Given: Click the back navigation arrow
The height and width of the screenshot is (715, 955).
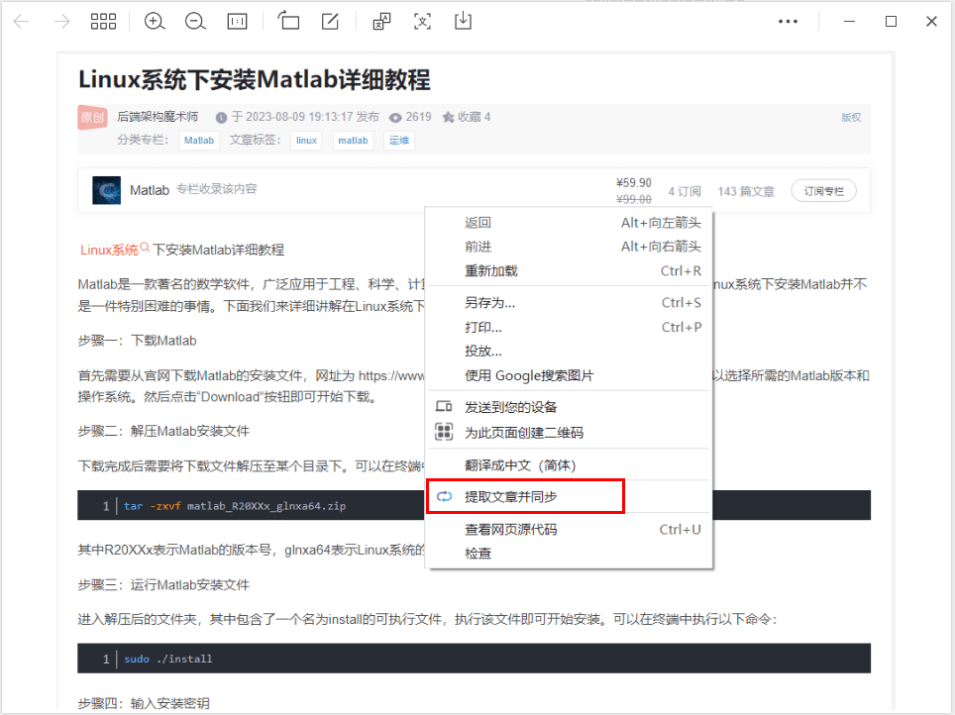Looking at the screenshot, I should pyautogui.click(x=20, y=21).
